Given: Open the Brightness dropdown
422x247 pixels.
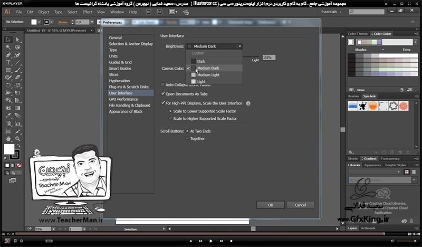Looking at the screenshot, I should point(214,46).
